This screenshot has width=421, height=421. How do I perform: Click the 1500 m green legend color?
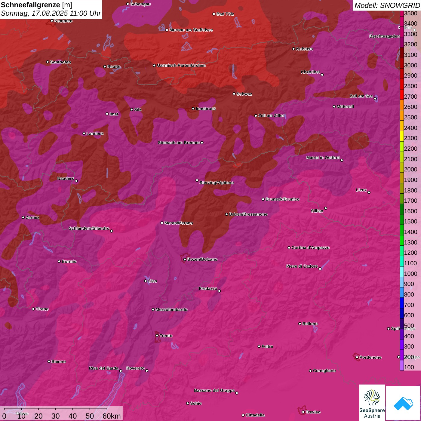pos(402,220)
